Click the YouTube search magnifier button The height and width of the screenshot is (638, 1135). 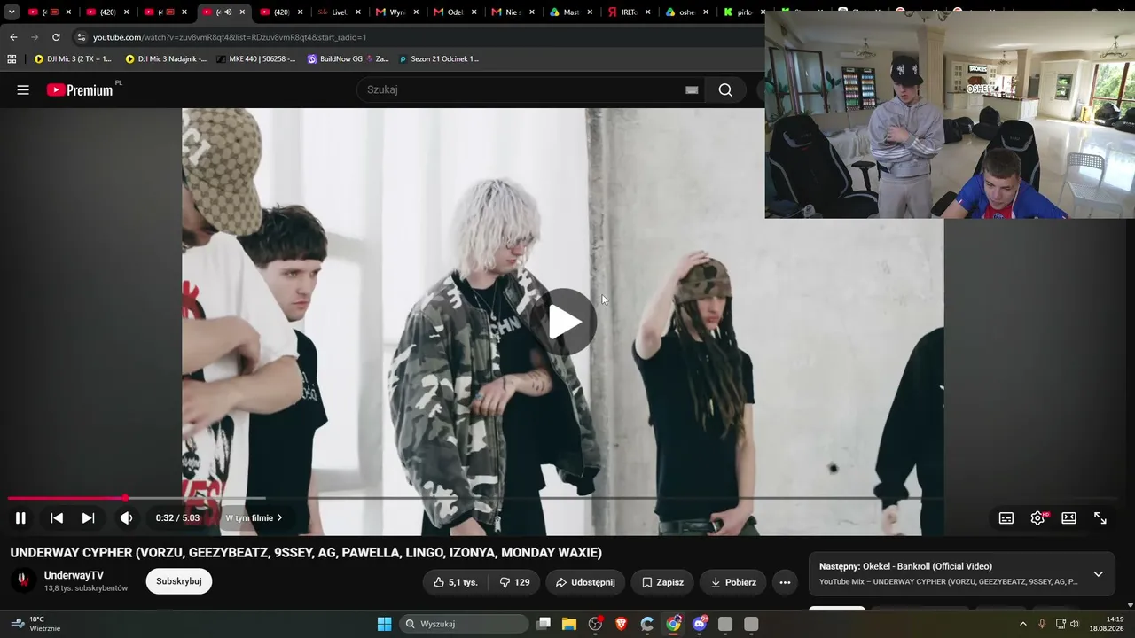[x=725, y=89]
